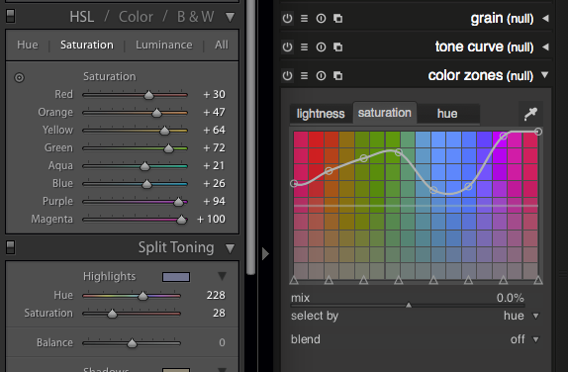Collapse the Split Toning panel
This screenshot has height=372, width=568.
click(x=230, y=248)
